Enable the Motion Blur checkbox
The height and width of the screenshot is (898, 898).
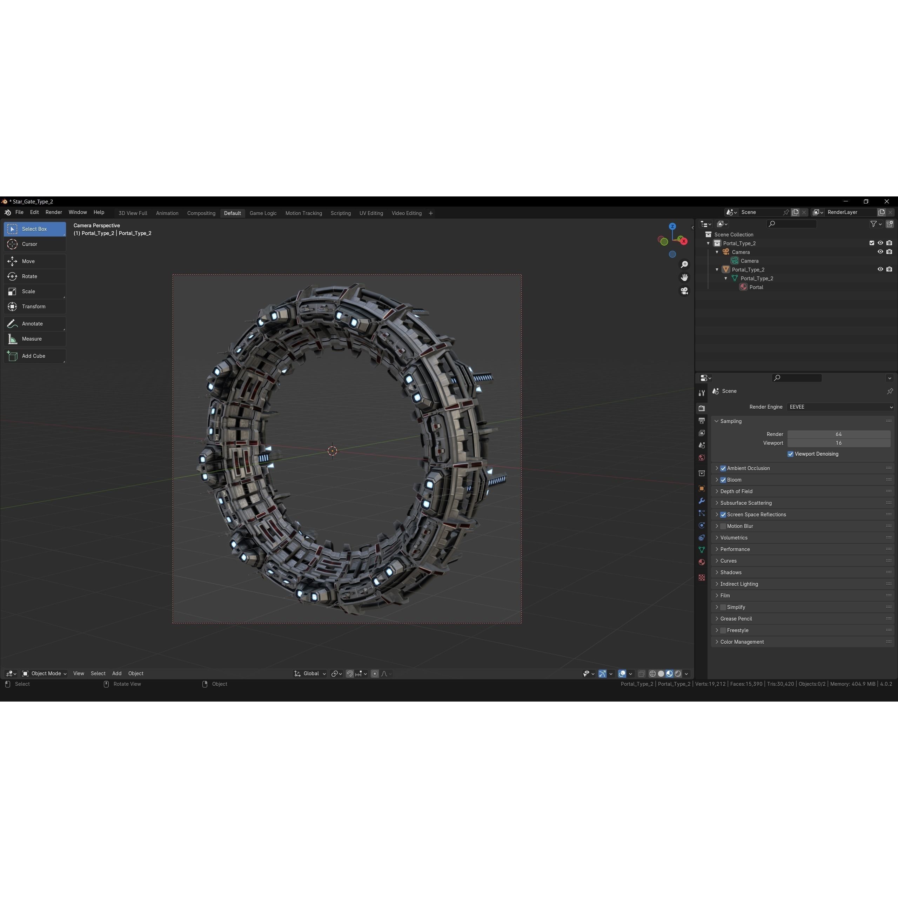723,526
